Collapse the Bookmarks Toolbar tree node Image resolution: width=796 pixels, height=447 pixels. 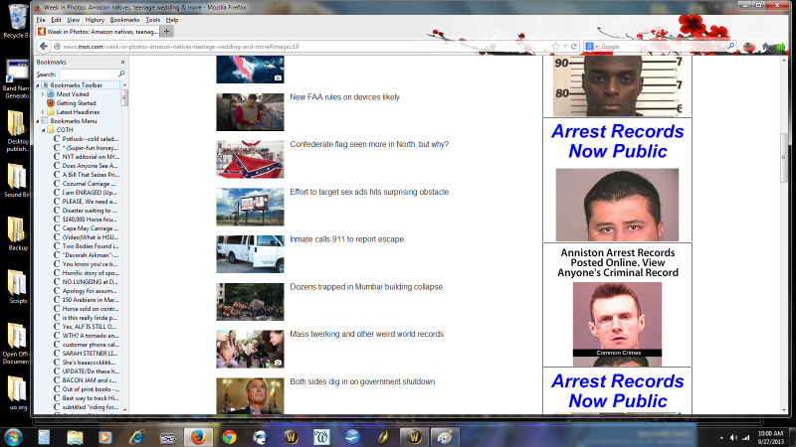(38, 85)
